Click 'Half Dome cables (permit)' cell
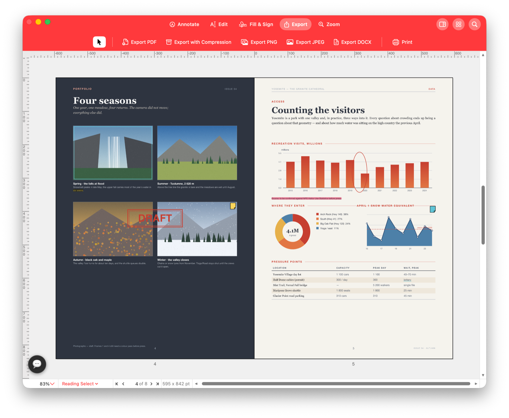The height and width of the screenshot is (418, 509). coord(289,280)
